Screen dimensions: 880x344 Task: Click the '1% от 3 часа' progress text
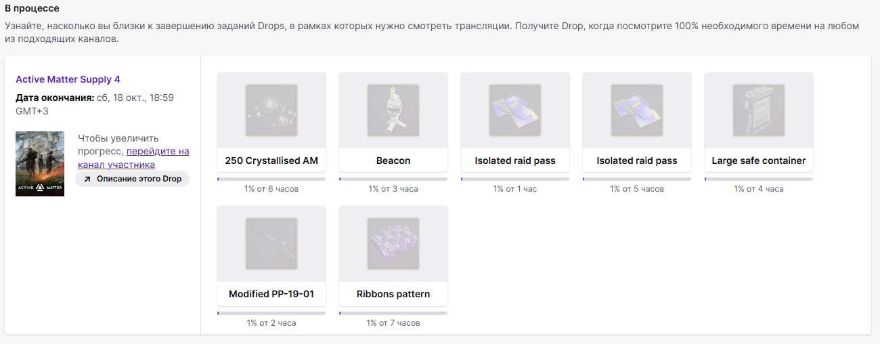click(x=393, y=189)
